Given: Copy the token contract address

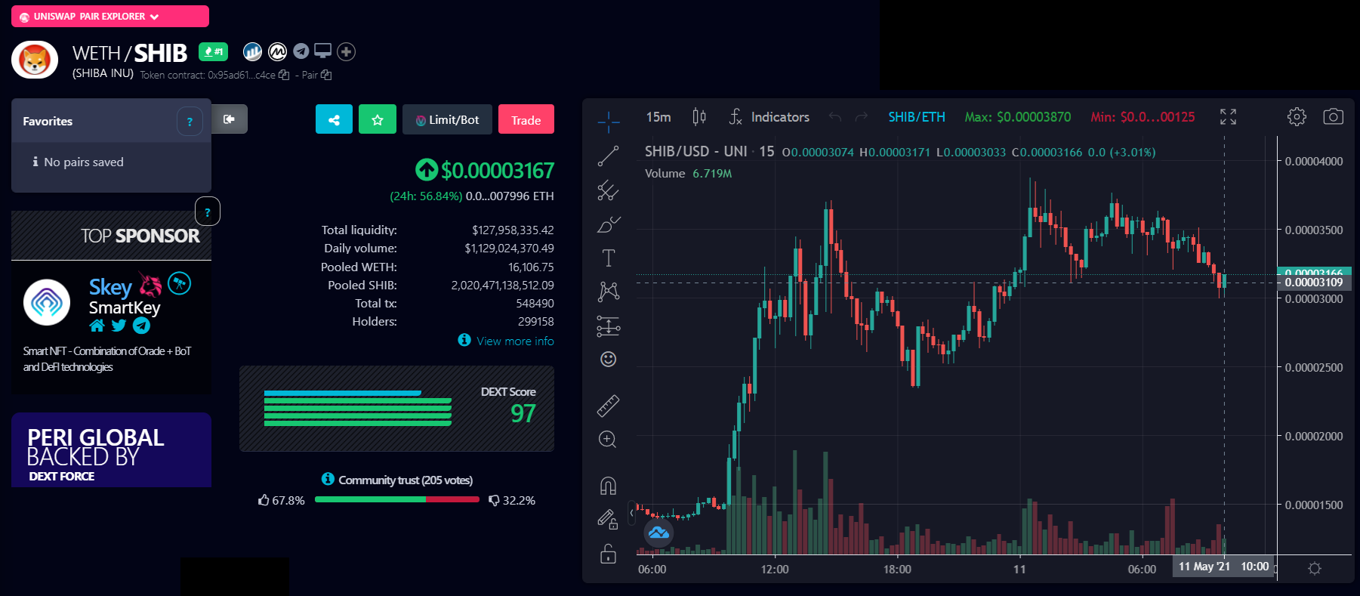Looking at the screenshot, I should tap(284, 75).
